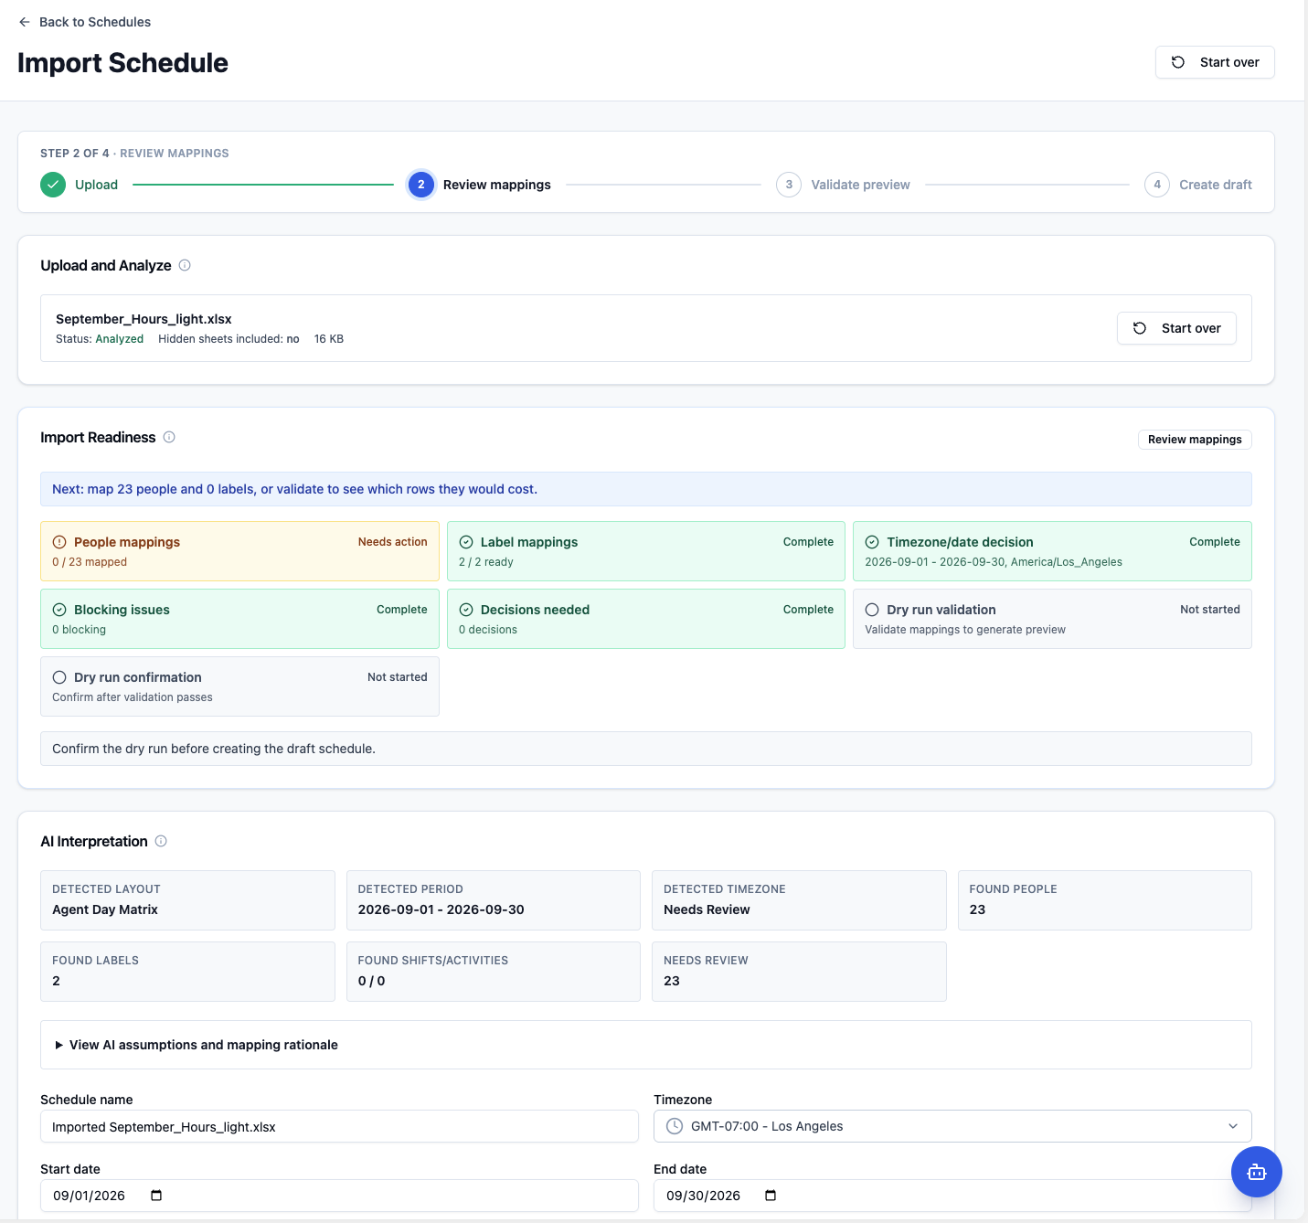Click into the Schedule name input field
The width and height of the screenshot is (1308, 1223).
(339, 1126)
